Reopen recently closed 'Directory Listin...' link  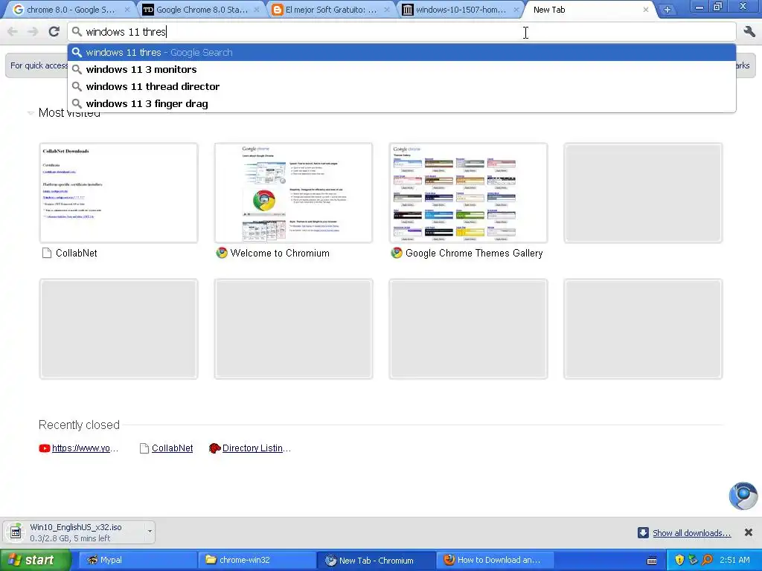coord(257,448)
